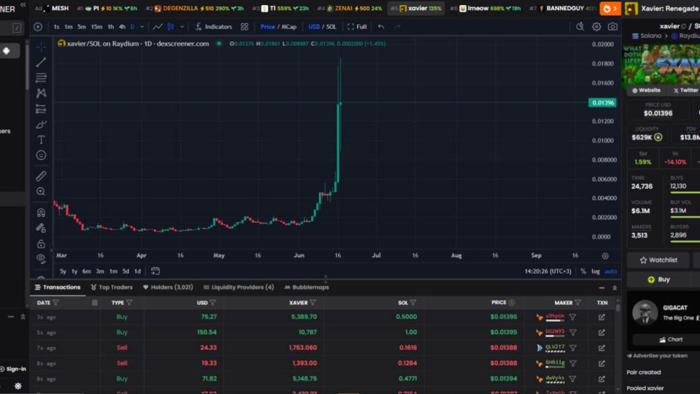Filter transactions by XAVIER amount column
The height and width of the screenshot is (394, 700).
tap(313, 303)
